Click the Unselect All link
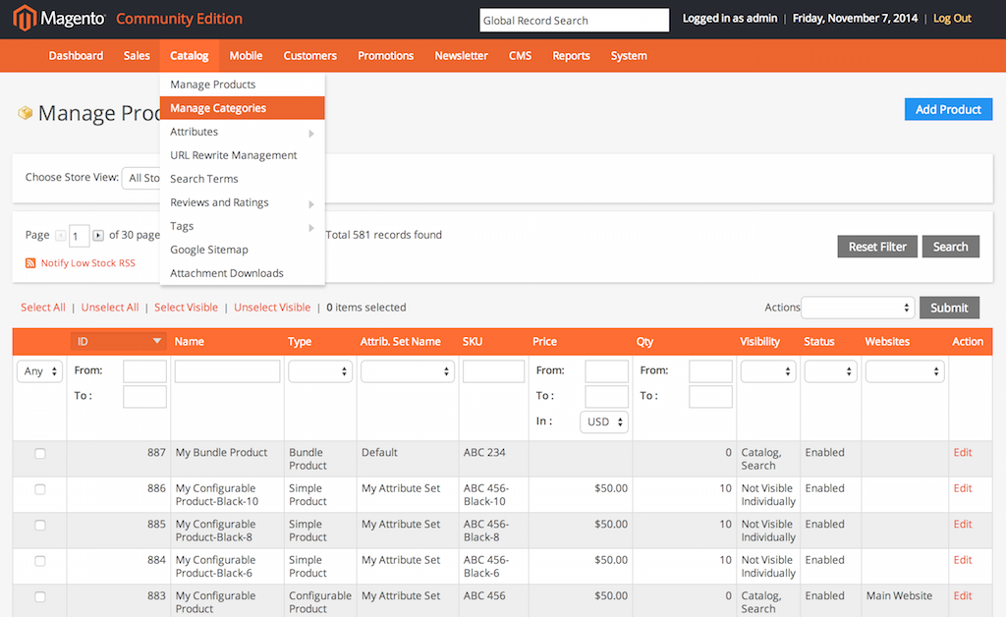 pyautogui.click(x=110, y=308)
